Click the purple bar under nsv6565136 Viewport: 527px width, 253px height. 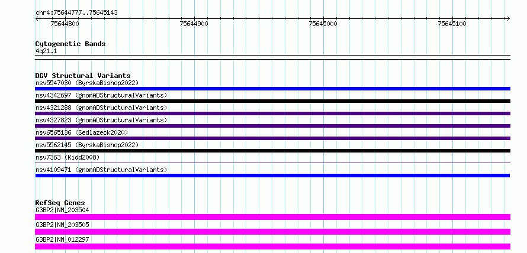(272, 138)
